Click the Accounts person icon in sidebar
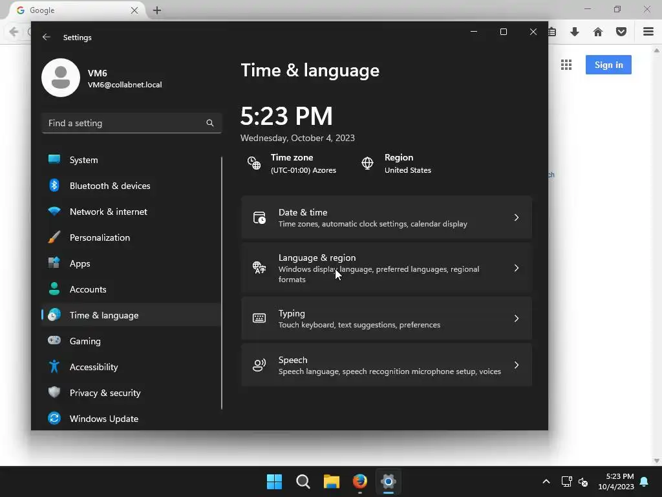This screenshot has width=662, height=497. [54, 289]
